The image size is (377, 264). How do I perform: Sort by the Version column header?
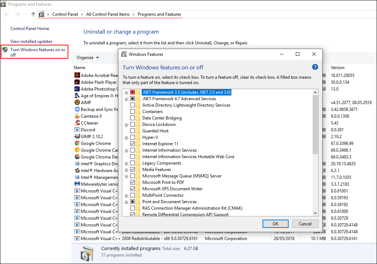click(337, 68)
